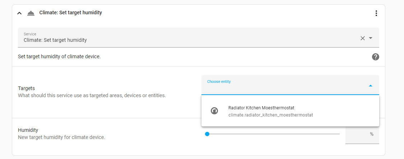Click the humidity slider handle
The width and height of the screenshot is (404, 159).
(x=207, y=134)
